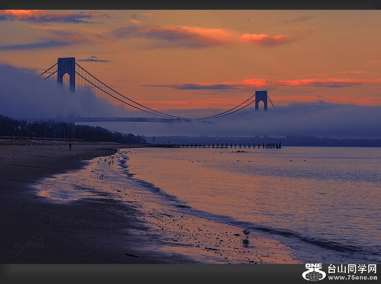Click the ONE globe logo icon

point(314,272)
